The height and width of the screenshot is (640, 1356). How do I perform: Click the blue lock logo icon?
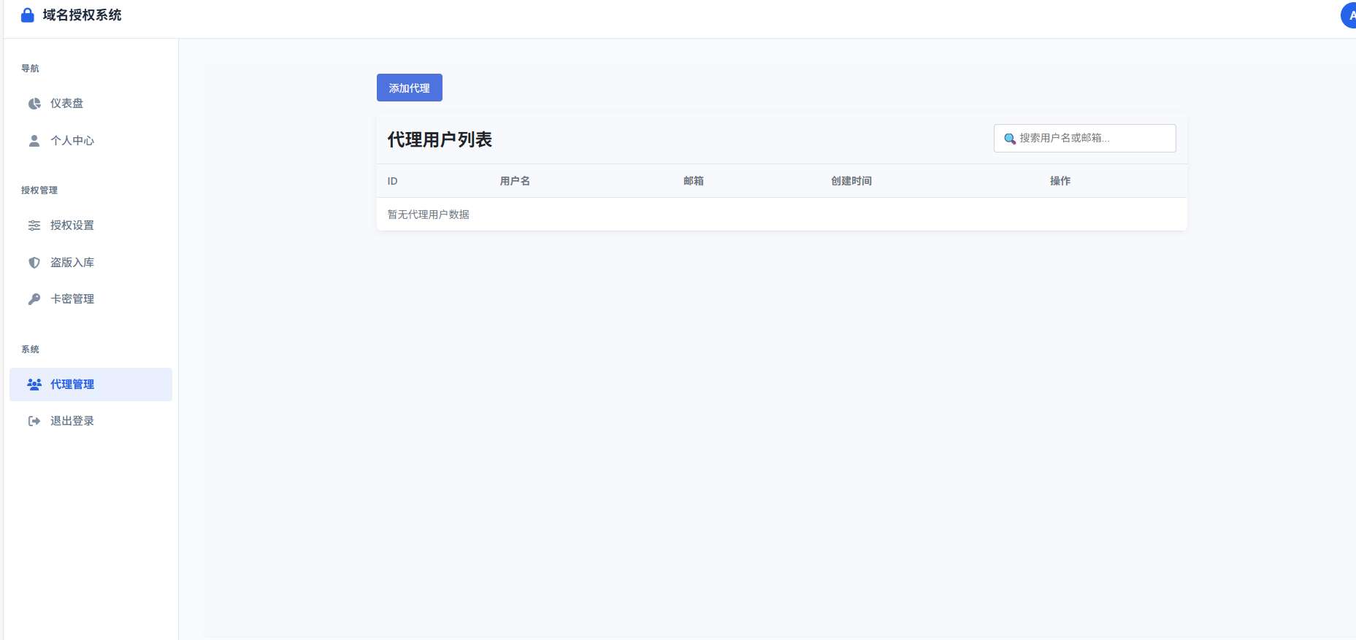28,15
